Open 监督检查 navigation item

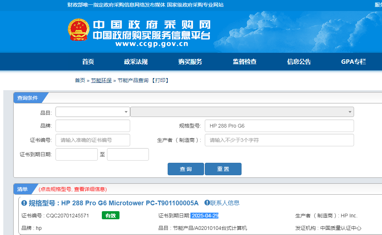pyautogui.click(x=244, y=62)
